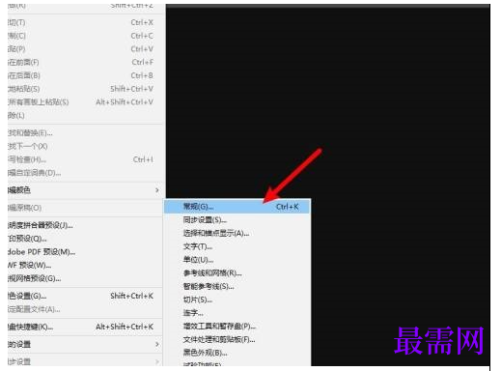
Task: Open Keyboard Shortcuts item (Alt+Shift+Ctrl+K)
Action: pyautogui.click(x=85, y=327)
